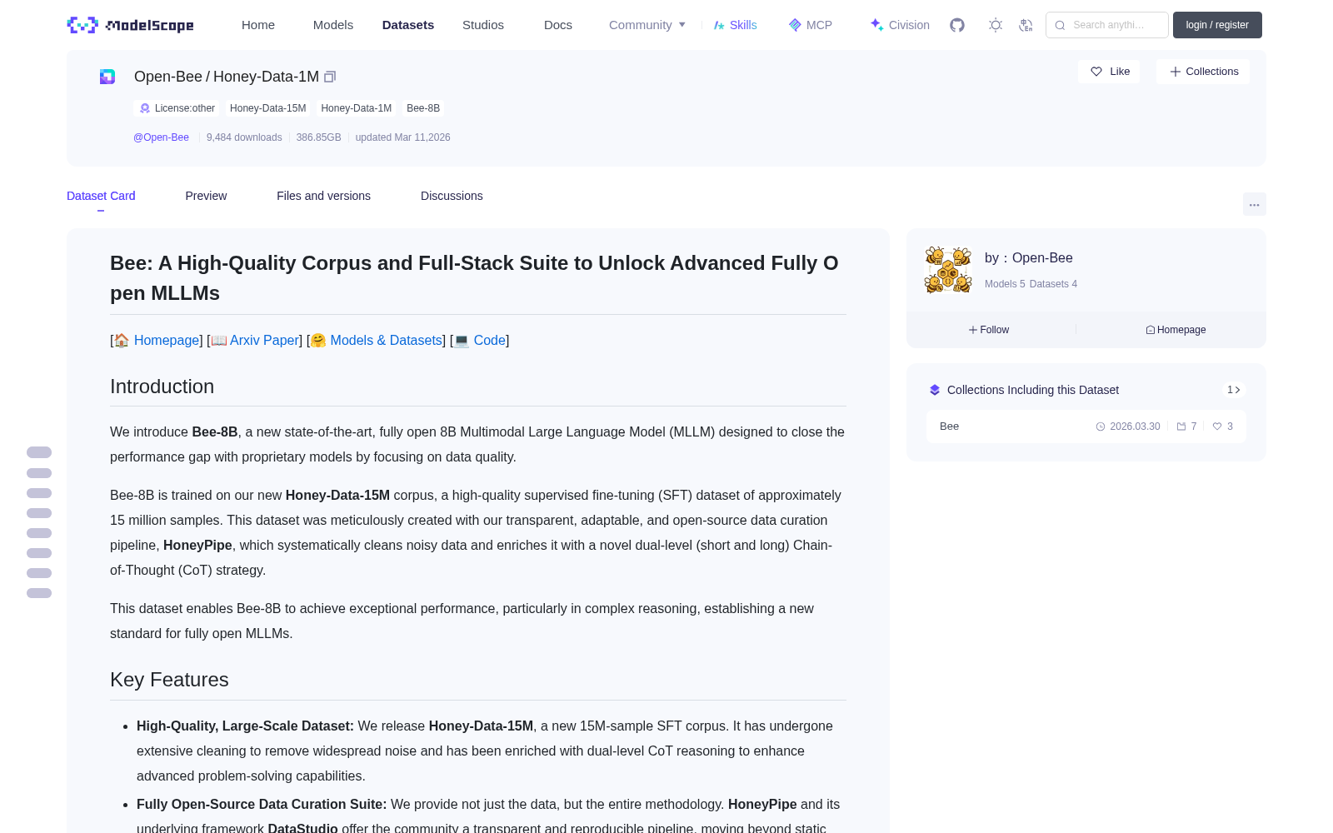Switch language with the translate icon
This screenshot has width=1333, height=833.
click(x=1026, y=25)
